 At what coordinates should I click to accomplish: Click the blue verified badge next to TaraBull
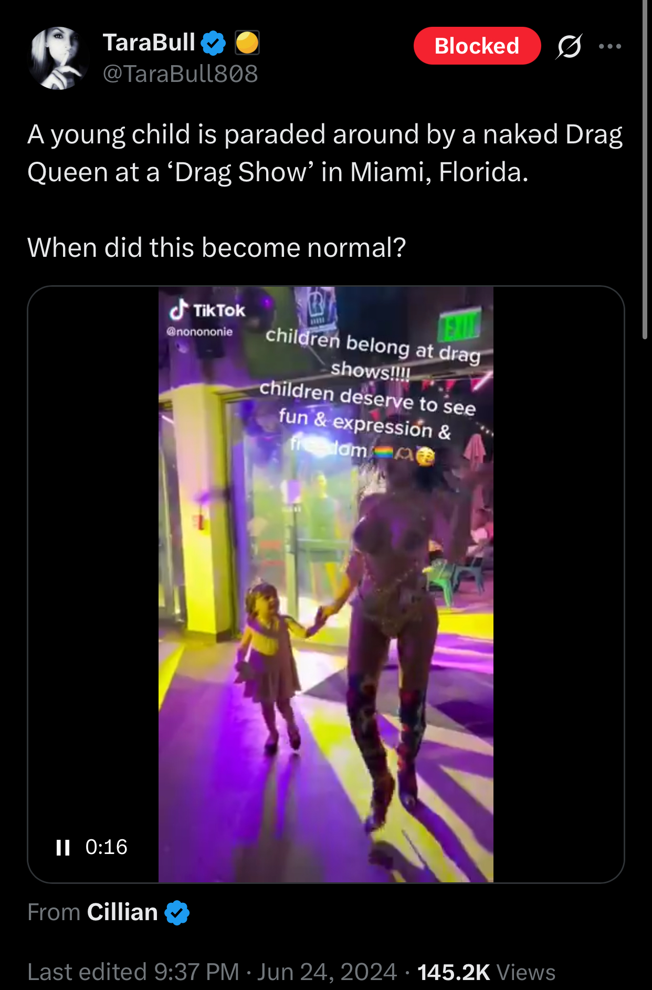point(214,43)
